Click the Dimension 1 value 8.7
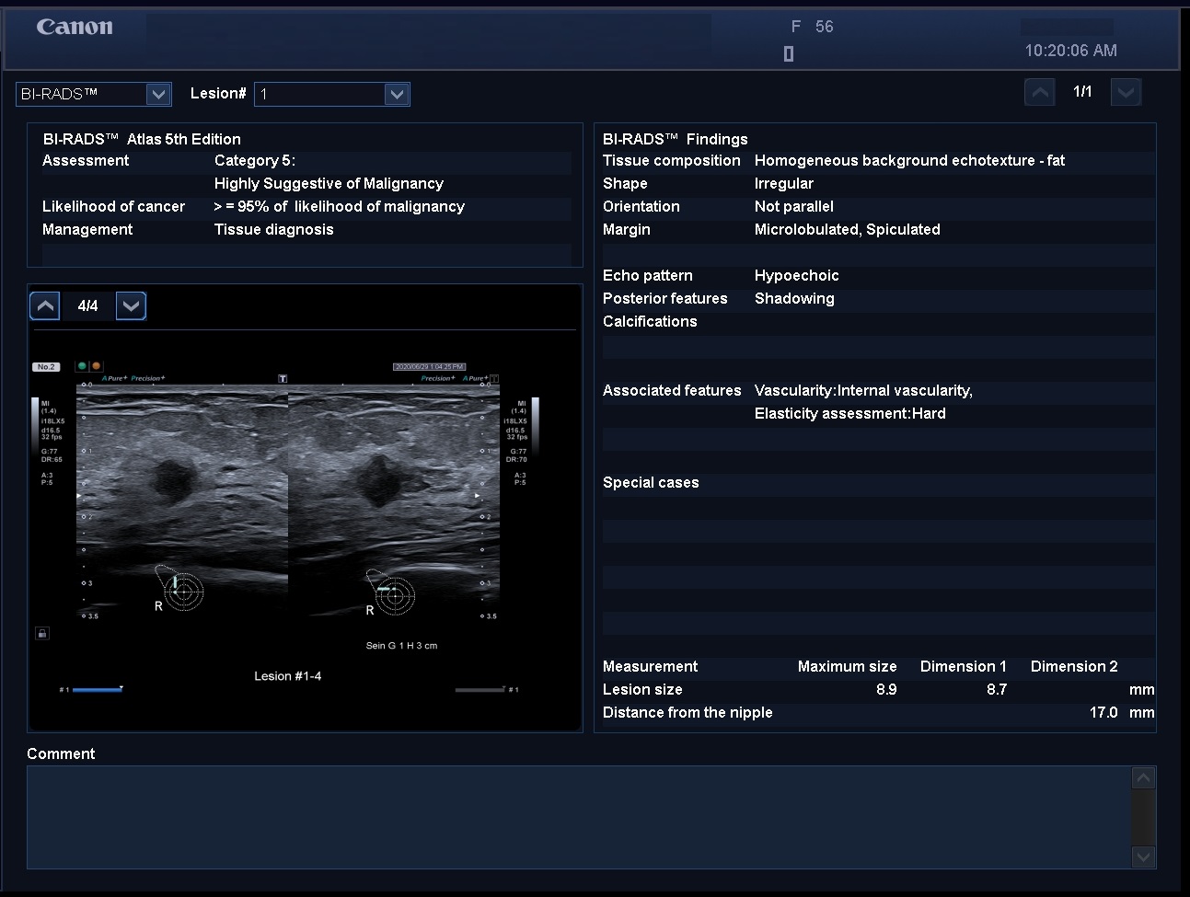 tap(997, 689)
